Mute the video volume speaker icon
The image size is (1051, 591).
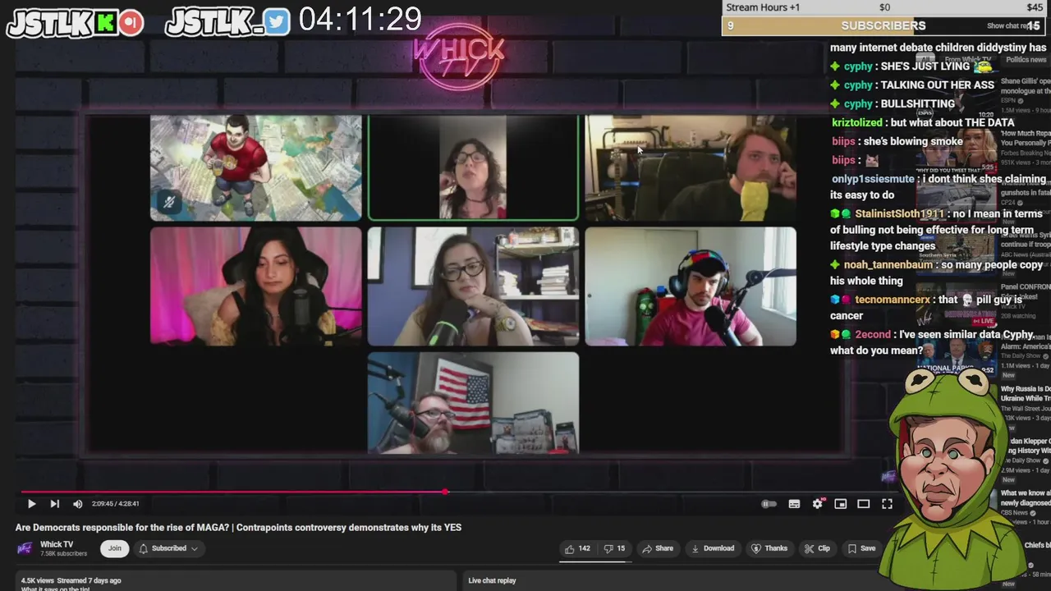pos(77,504)
